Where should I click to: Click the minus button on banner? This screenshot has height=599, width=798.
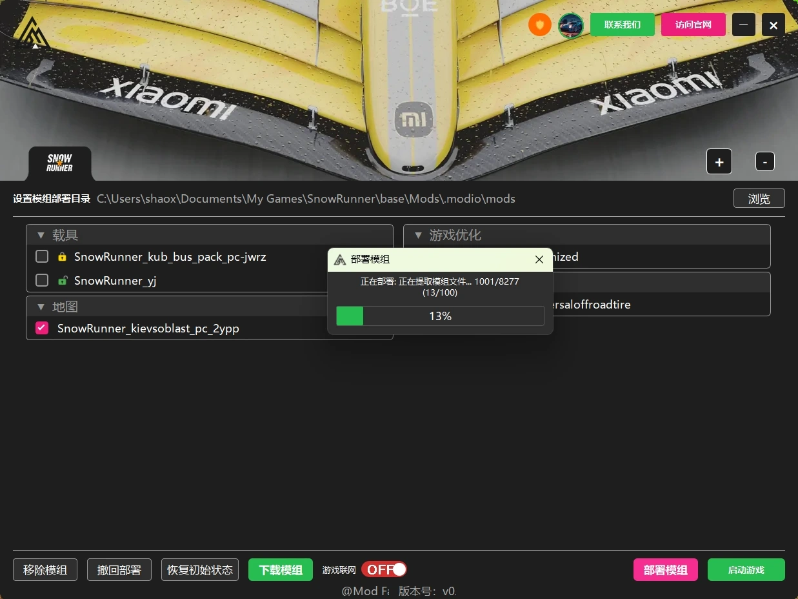pos(764,162)
